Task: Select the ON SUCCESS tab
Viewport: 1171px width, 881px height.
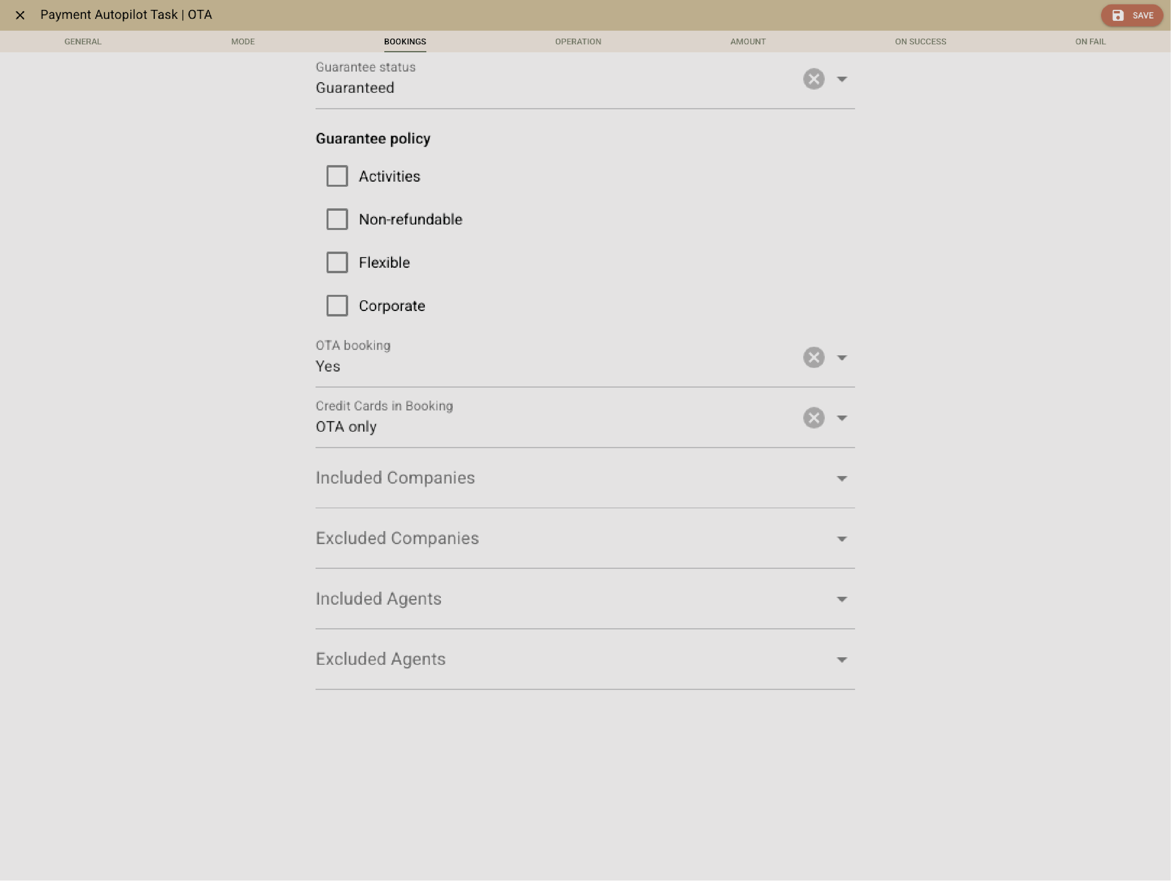Action: point(921,41)
